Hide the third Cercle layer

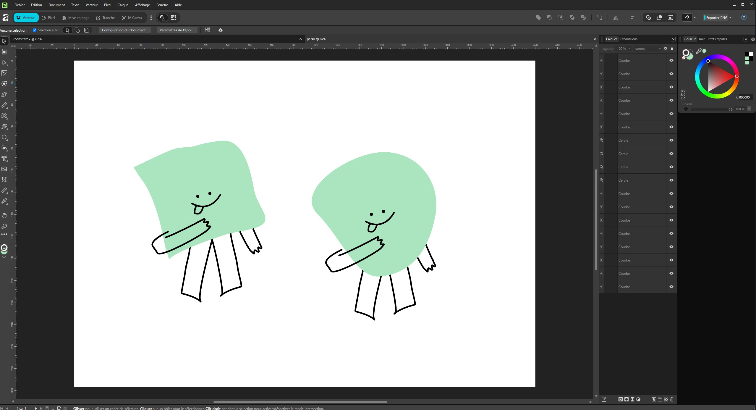point(671,167)
